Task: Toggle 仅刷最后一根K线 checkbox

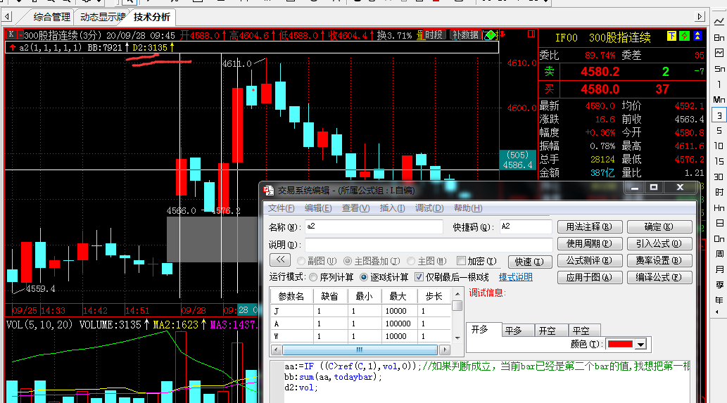Action: pyautogui.click(x=419, y=277)
